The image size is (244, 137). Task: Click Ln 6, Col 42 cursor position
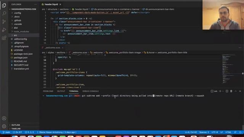tap(191, 132)
